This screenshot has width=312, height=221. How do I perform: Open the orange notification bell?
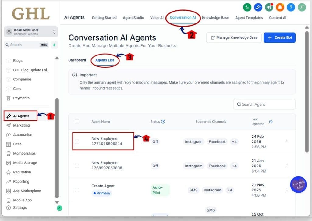[x=280, y=7]
